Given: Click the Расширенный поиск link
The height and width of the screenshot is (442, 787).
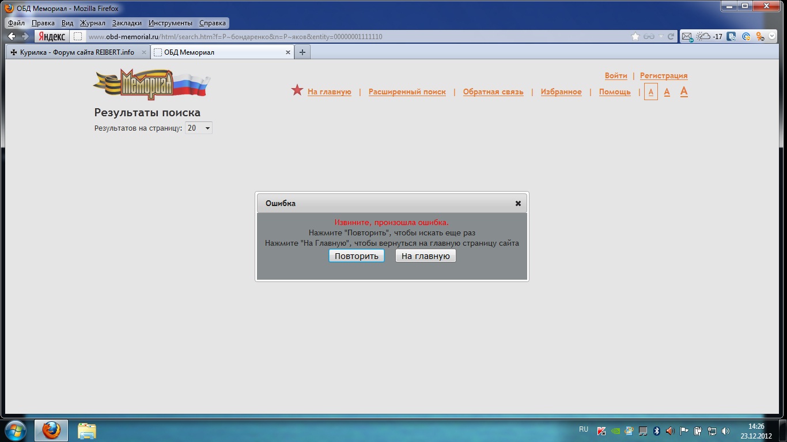Looking at the screenshot, I should pos(407,92).
